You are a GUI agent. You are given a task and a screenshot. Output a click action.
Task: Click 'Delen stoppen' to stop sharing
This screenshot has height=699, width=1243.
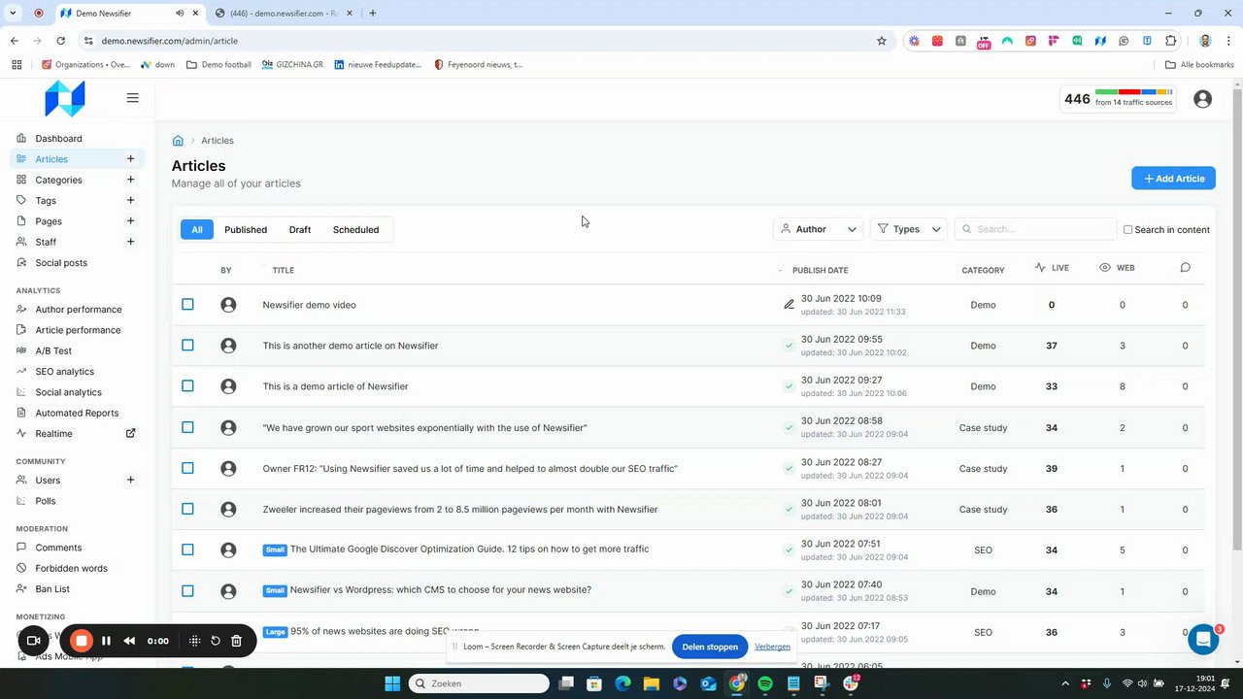710,647
